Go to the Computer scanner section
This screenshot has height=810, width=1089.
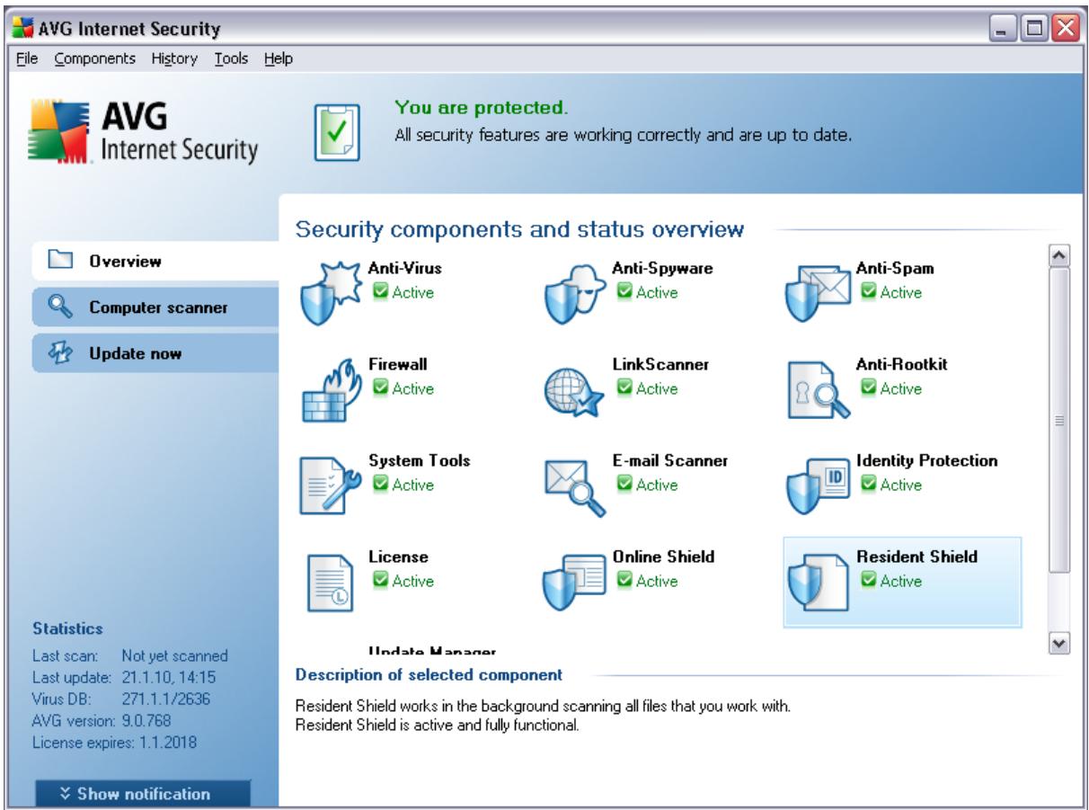[155, 307]
